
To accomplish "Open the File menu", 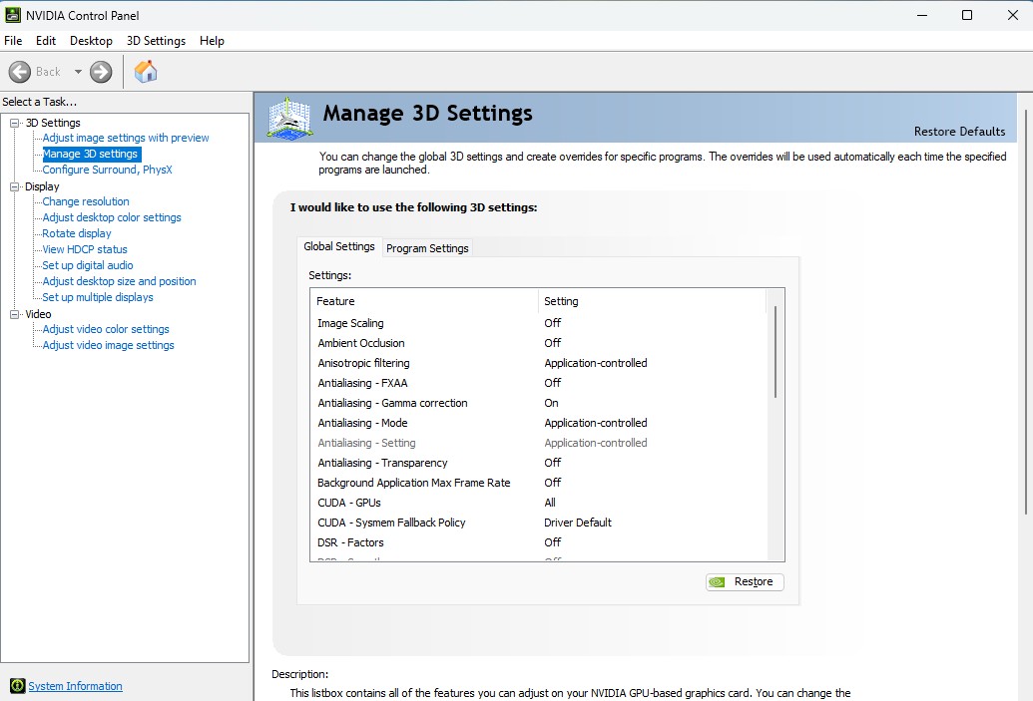I will [x=13, y=41].
